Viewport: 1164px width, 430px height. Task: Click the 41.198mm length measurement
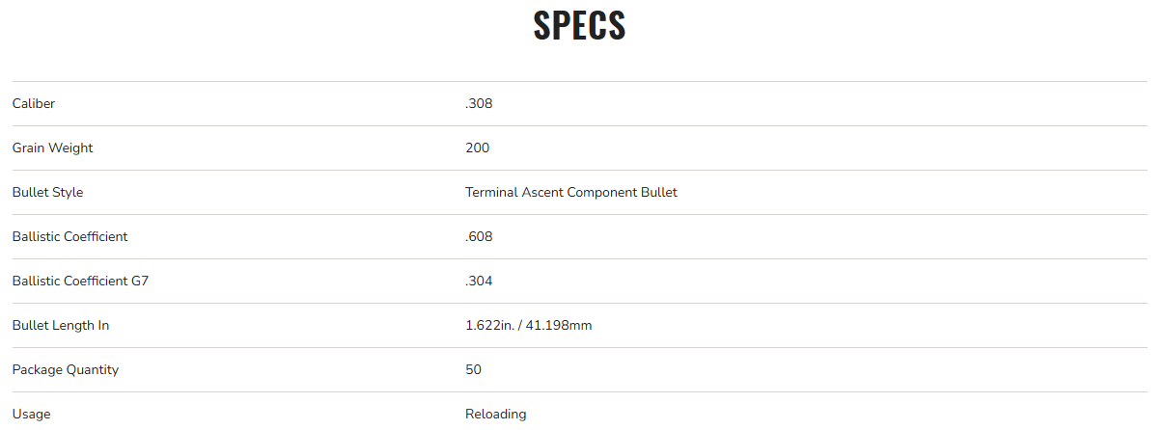point(559,325)
